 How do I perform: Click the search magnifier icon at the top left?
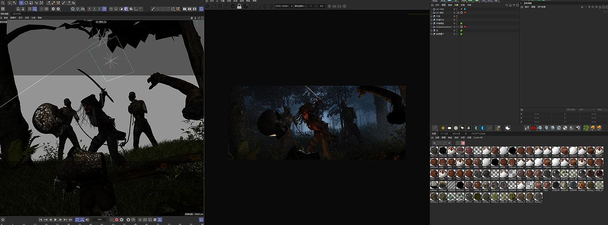pyautogui.click(x=3, y=3)
